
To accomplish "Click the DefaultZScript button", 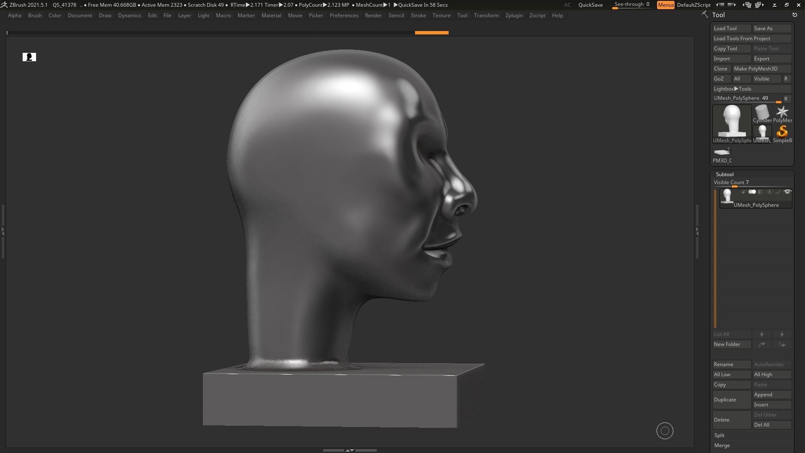I will tap(693, 5).
